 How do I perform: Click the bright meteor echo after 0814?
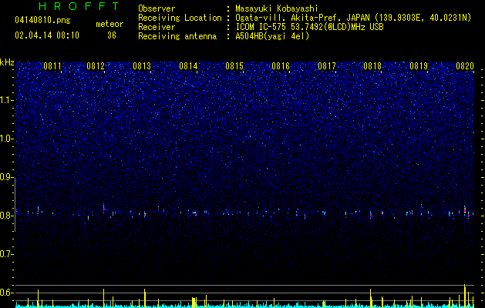click(x=194, y=213)
